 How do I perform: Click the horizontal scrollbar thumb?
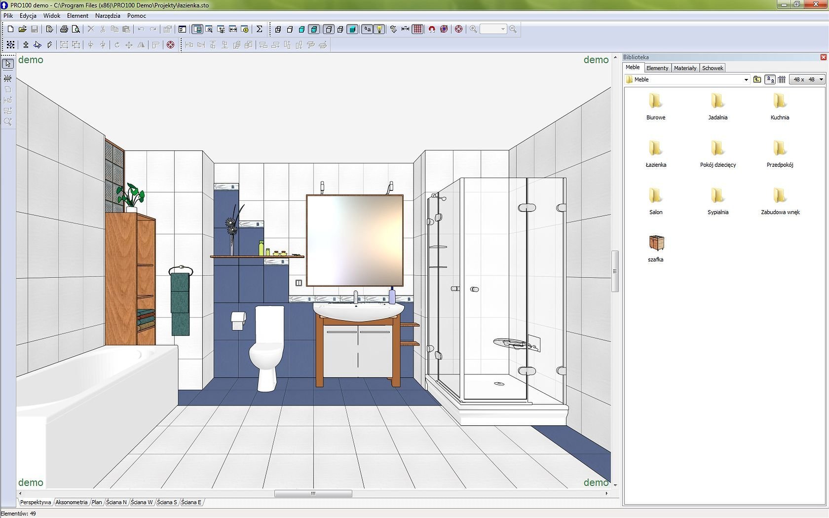point(313,493)
